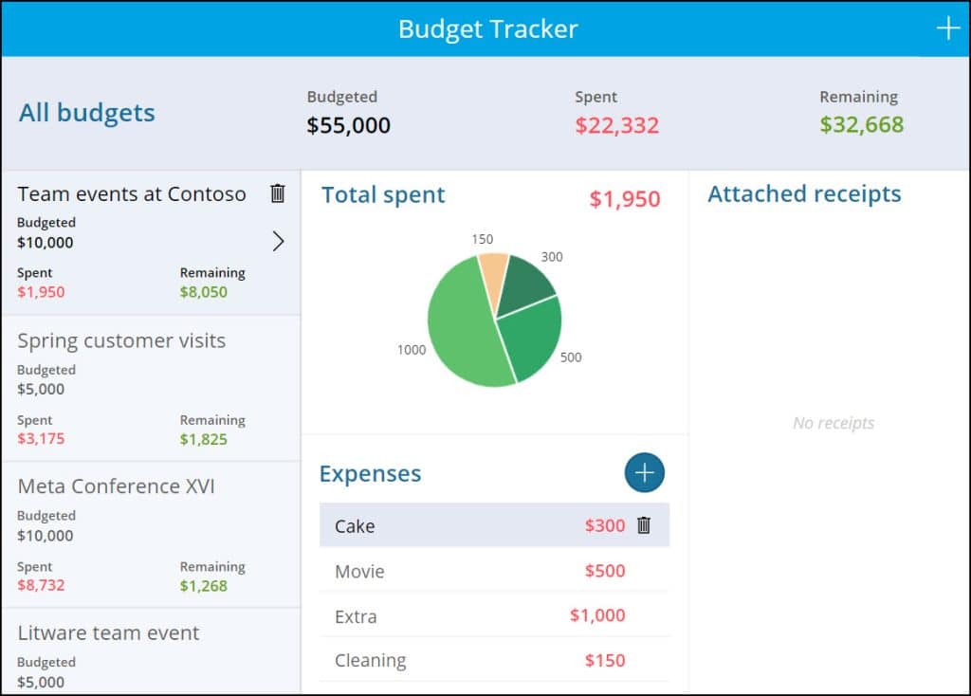Click the All budgets heading
Viewport: 971px width, 696px height.
click(86, 113)
